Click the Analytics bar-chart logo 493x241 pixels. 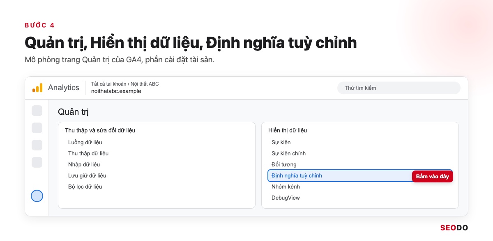[x=37, y=88]
